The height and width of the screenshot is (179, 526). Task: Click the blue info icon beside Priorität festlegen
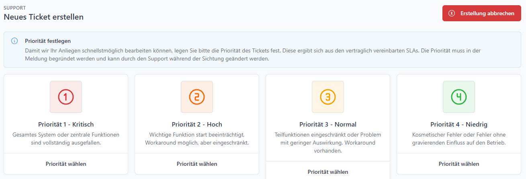[x=14, y=41]
